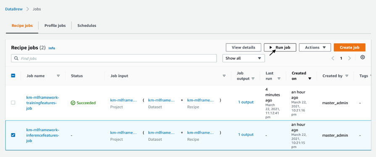Click the page number 1 indicator

pos(341,58)
